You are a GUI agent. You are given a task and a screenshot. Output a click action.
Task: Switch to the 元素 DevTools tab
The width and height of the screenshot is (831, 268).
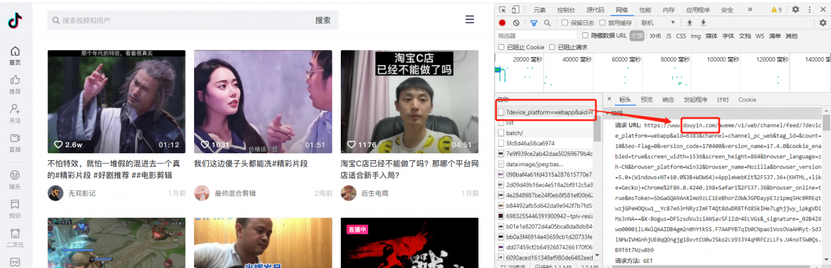point(540,10)
